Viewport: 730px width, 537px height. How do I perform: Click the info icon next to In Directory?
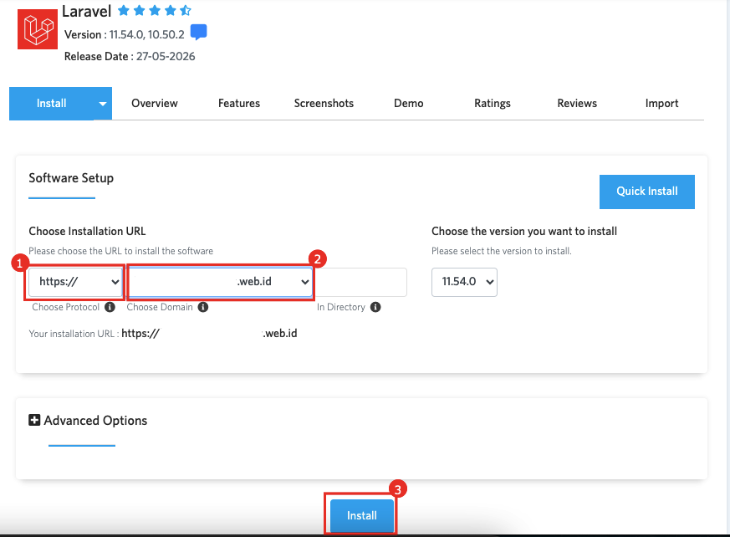point(375,307)
